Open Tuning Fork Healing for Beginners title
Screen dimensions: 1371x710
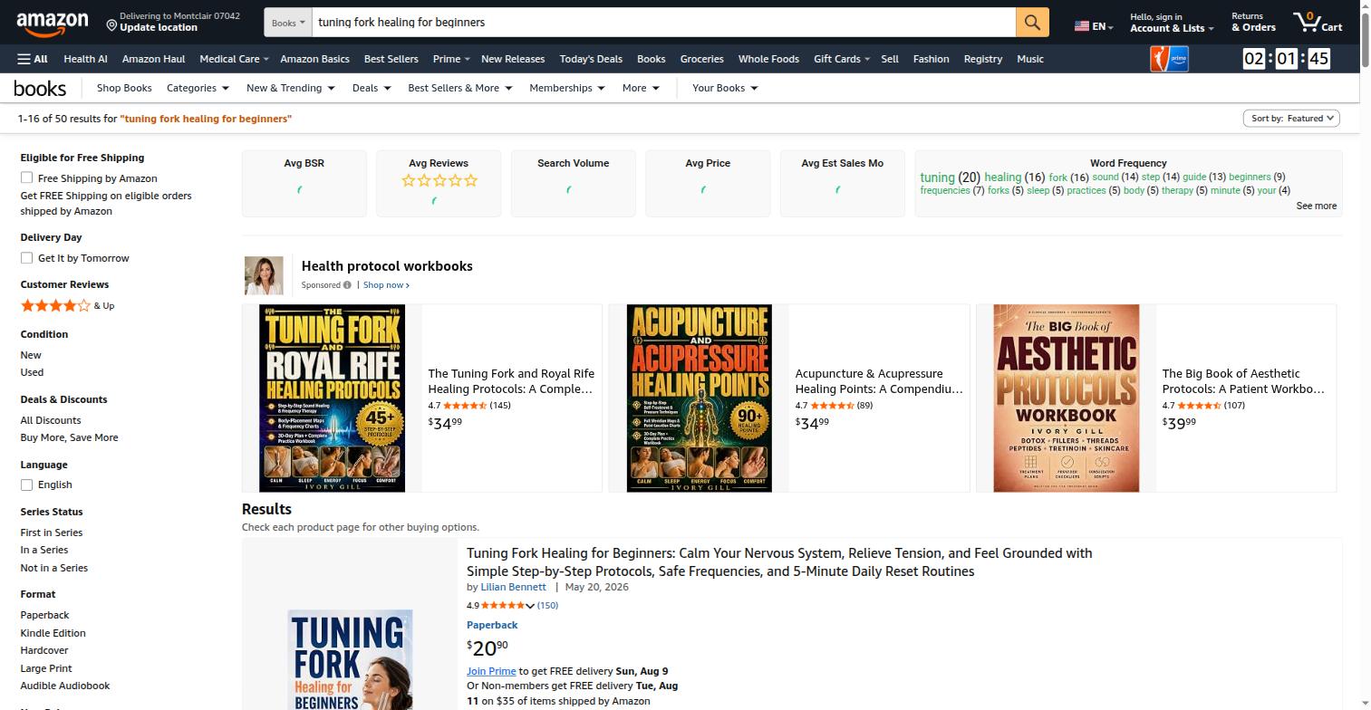click(779, 562)
